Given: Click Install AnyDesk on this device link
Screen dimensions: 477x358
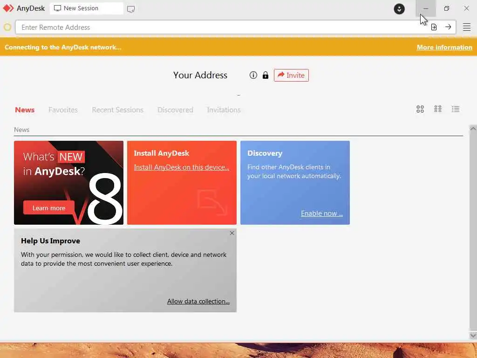Looking at the screenshot, I should click(181, 167).
